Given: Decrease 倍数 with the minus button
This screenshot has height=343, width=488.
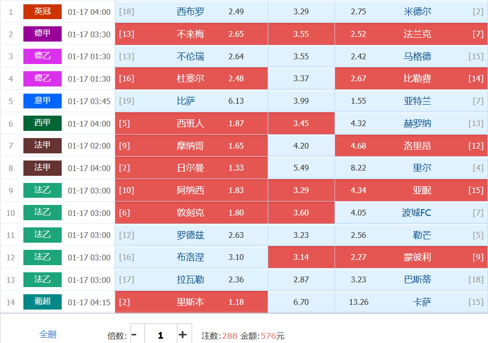Looking at the screenshot, I should (134, 335).
